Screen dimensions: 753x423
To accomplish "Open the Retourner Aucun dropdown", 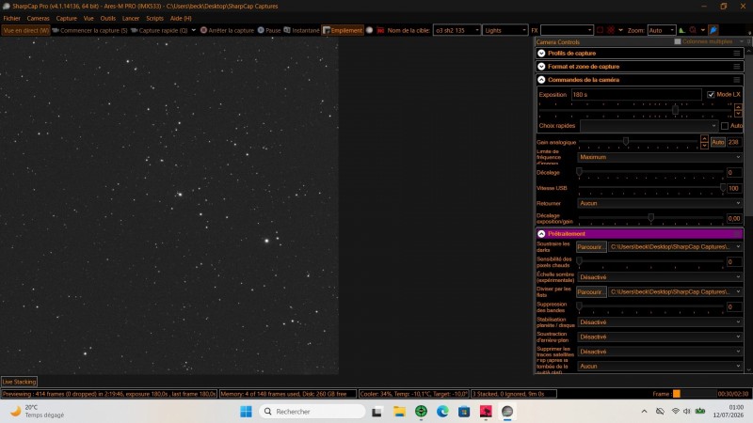I will [660, 203].
